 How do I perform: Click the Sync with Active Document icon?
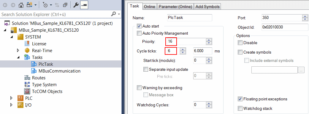point(57,5)
